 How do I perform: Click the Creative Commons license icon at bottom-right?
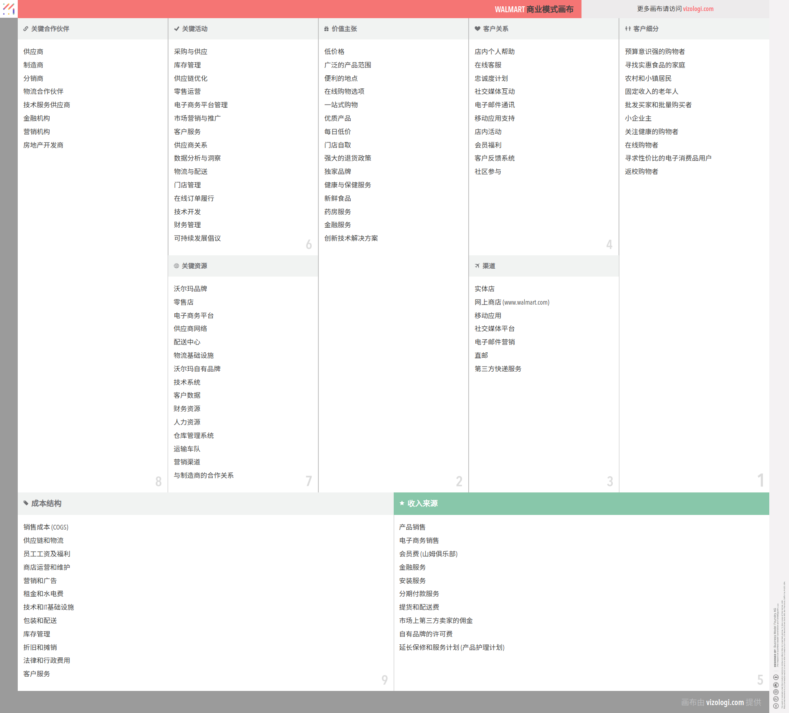pos(776,706)
